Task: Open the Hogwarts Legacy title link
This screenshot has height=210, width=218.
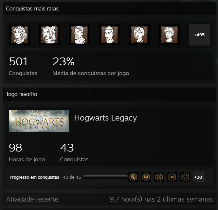Action: [105, 118]
